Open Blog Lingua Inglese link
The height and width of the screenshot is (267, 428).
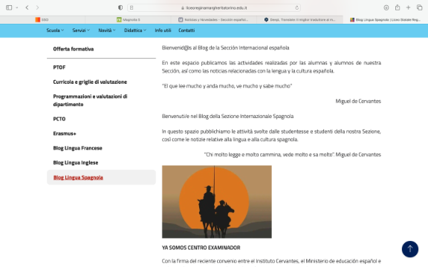coord(76,162)
